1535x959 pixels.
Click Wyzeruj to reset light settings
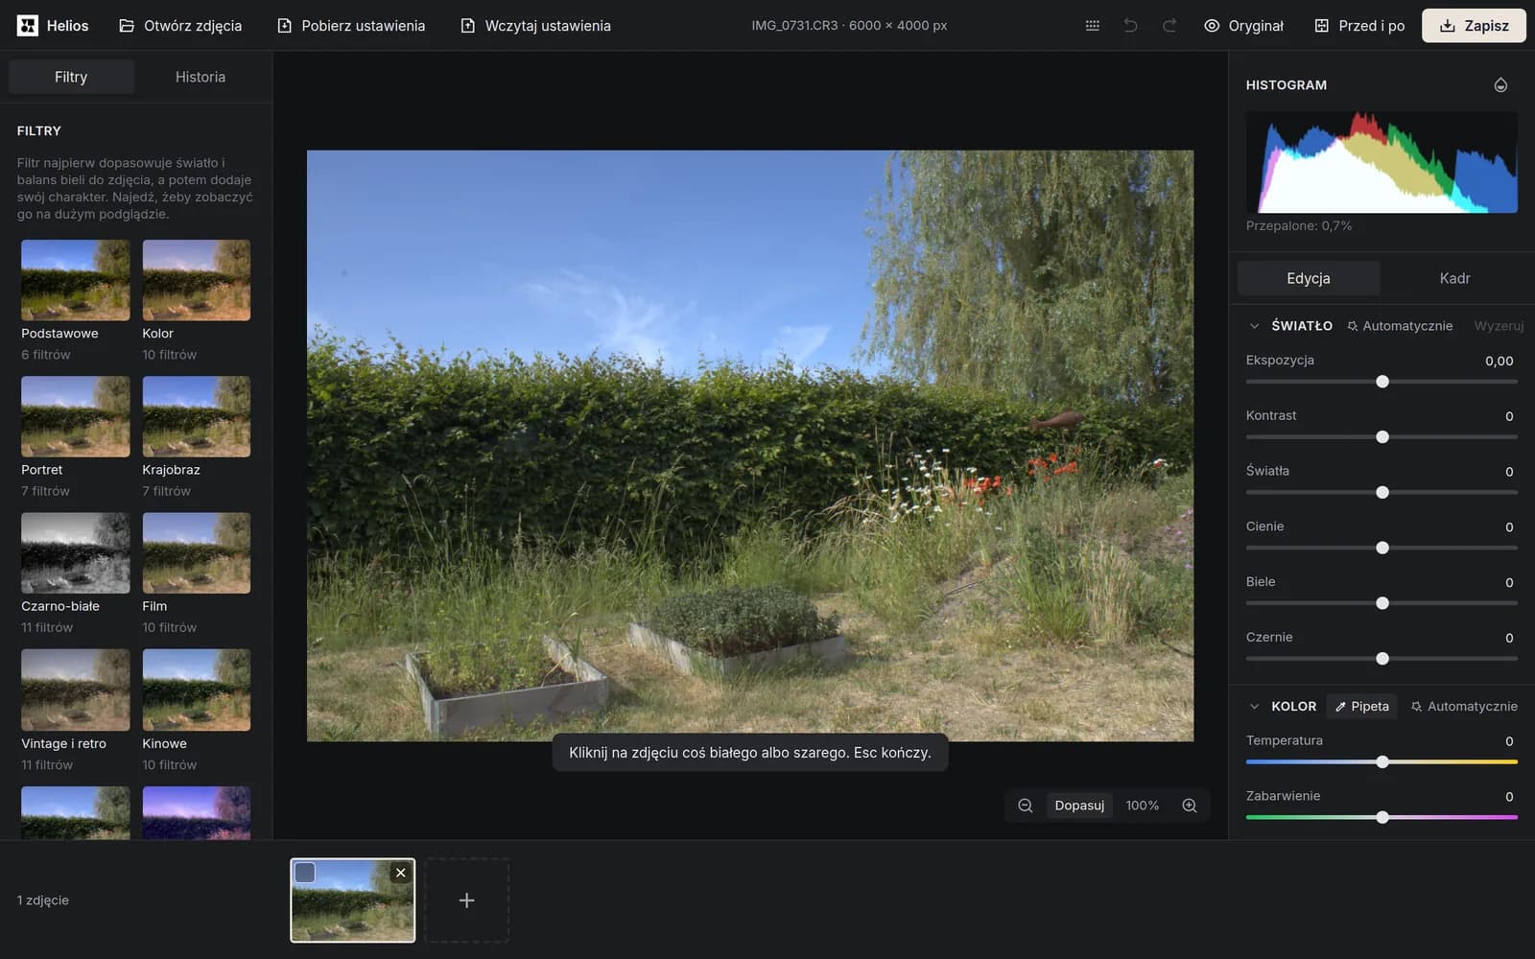pyautogui.click(x=1499, y=326)
